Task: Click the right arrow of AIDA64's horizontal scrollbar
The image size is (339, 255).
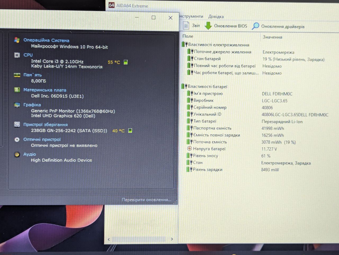Action: 172,239
